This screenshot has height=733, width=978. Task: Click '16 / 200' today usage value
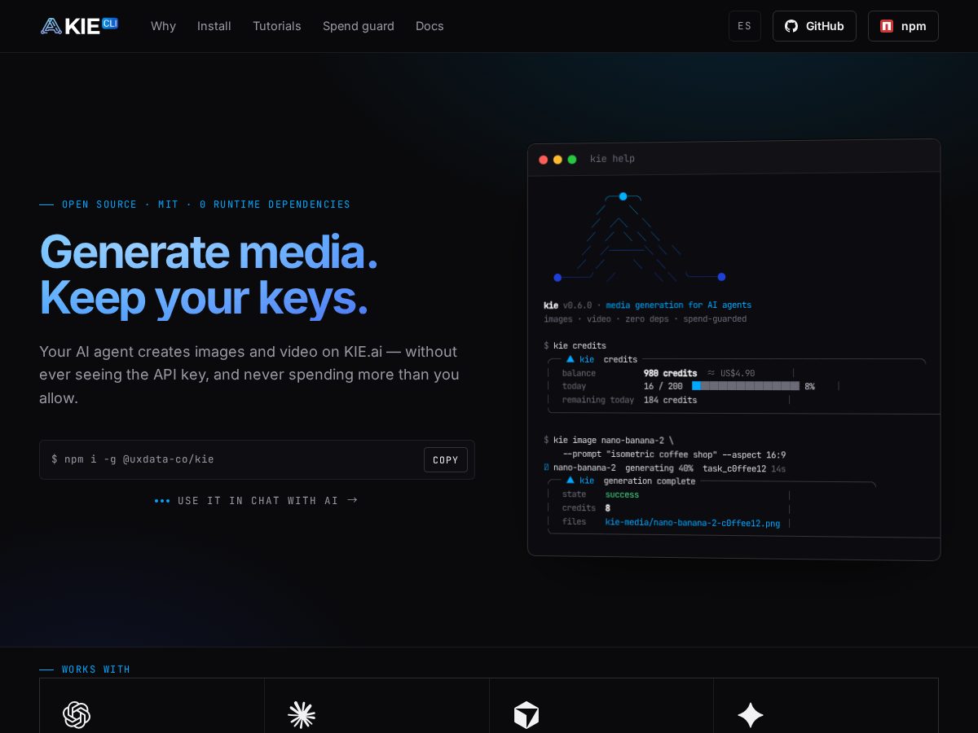pos(663,386)
